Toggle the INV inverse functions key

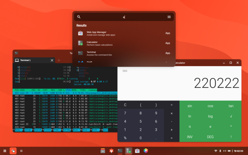pos(190,137)
